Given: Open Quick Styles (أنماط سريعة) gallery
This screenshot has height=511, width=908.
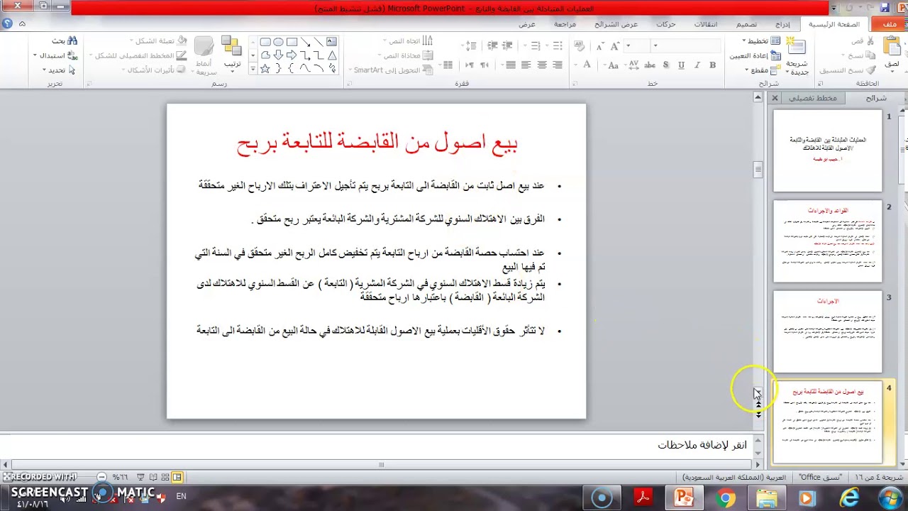Looking at the screenshot, I should coord(204,55).
